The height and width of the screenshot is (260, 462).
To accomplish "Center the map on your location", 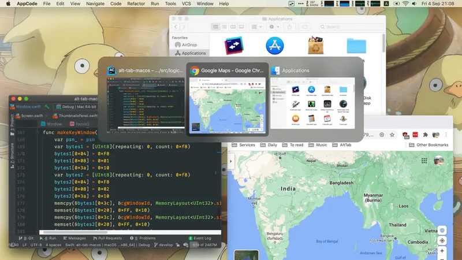I will [442, 240].
